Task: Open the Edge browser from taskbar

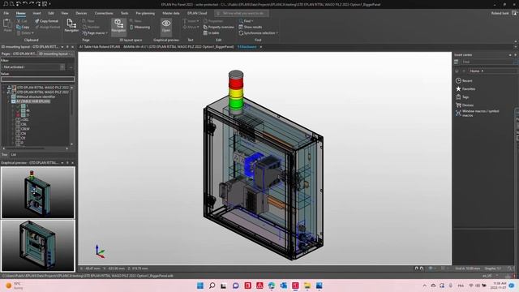Action: (272, 286)
